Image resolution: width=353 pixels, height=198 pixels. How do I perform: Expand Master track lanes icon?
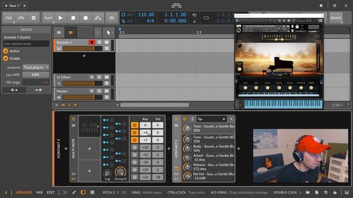106,97
